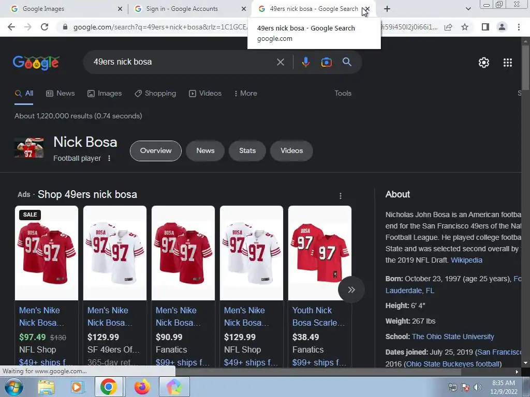Search by image with camera icon
Image resolution: width=530 pixels, height=397 pixels.
click(326, 62)
